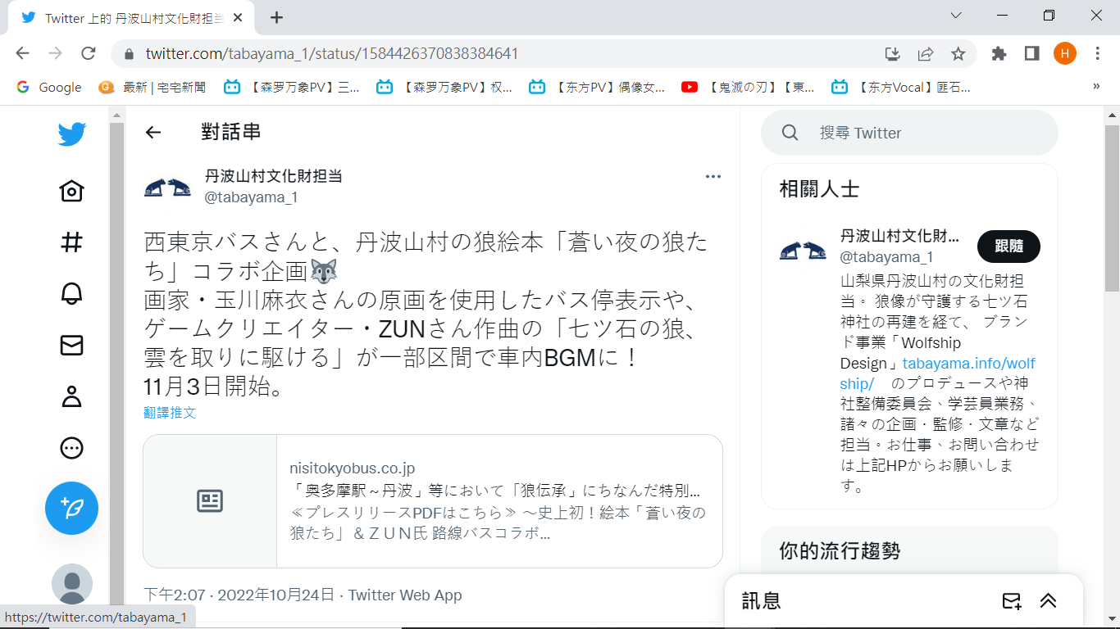This screenshot has height=629, width=1120.
Task: Click the compose tweet feather button
Action: pos(72,508)
